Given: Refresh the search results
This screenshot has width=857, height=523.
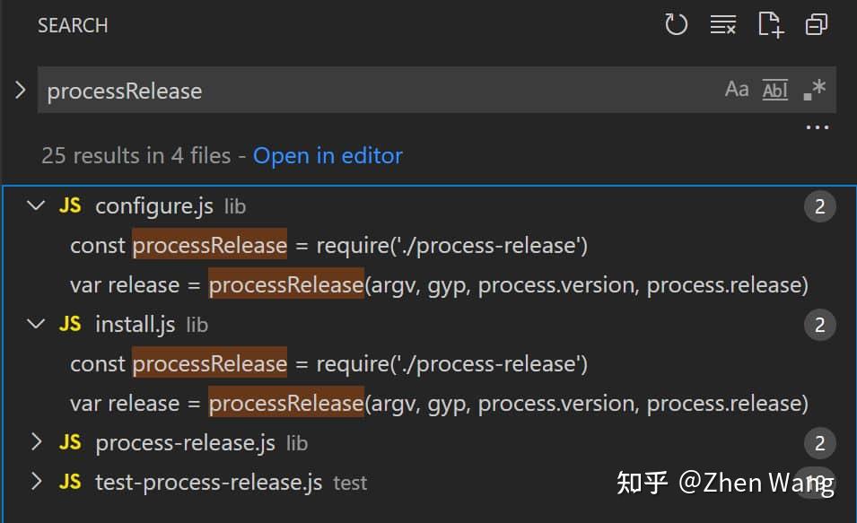Looking at the screenshot, I should [676, 25].
